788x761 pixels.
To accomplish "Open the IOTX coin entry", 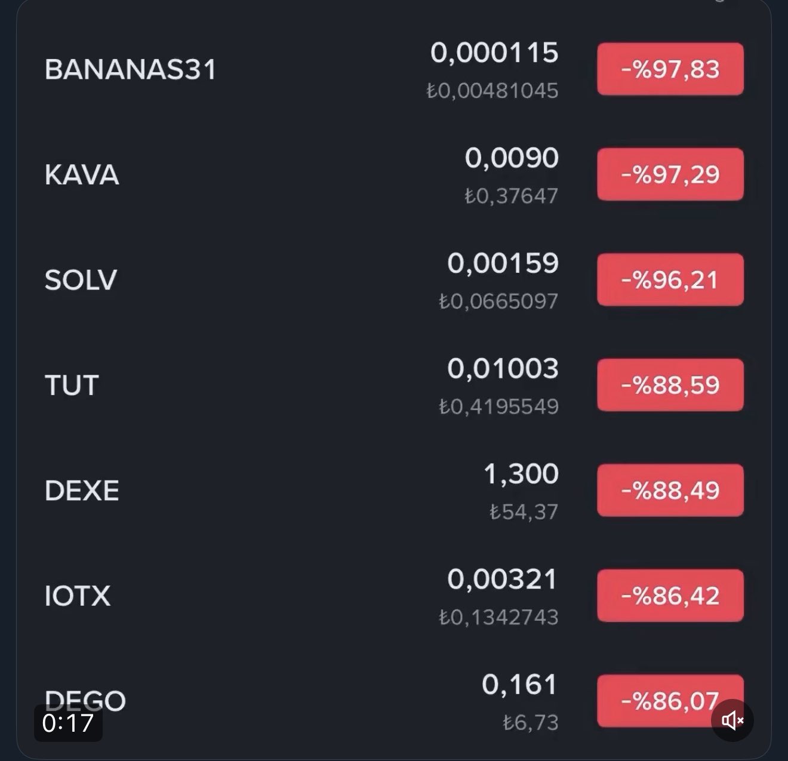I will pyautogui.click(x=78, y=596).
